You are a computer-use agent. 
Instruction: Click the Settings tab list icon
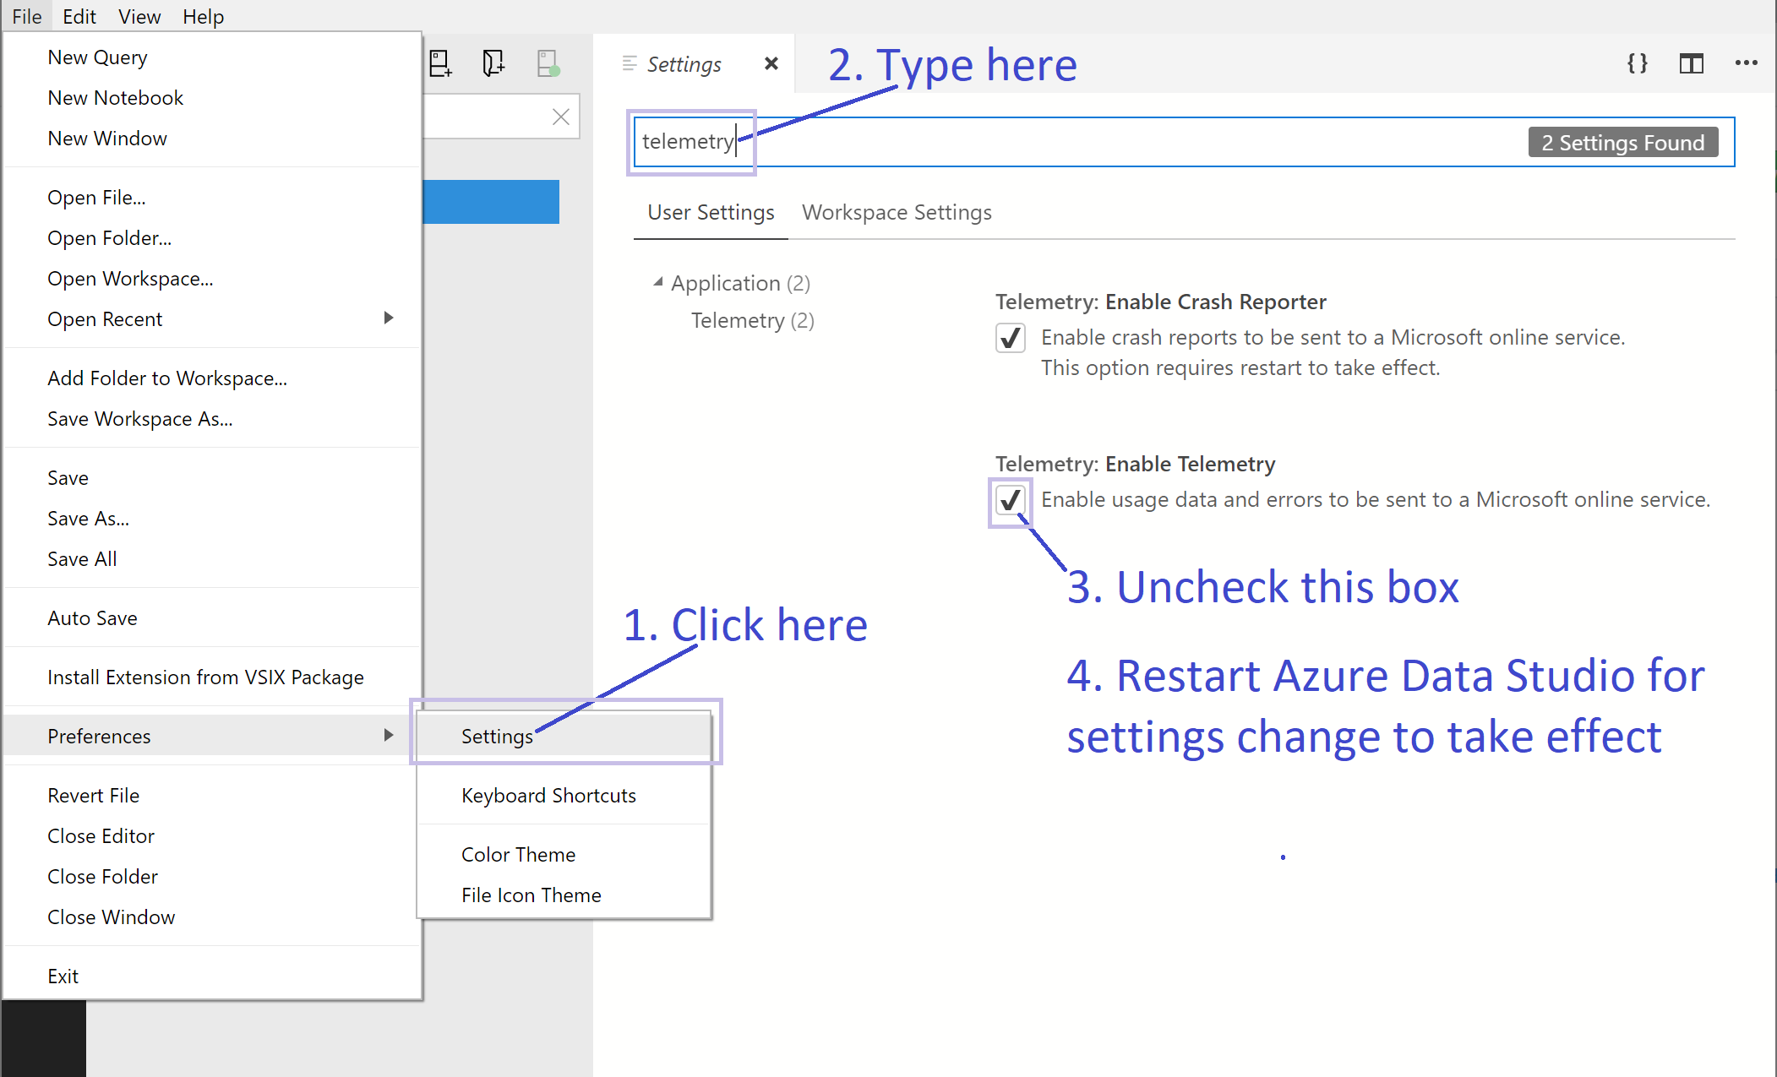click(x=630, y=63)
